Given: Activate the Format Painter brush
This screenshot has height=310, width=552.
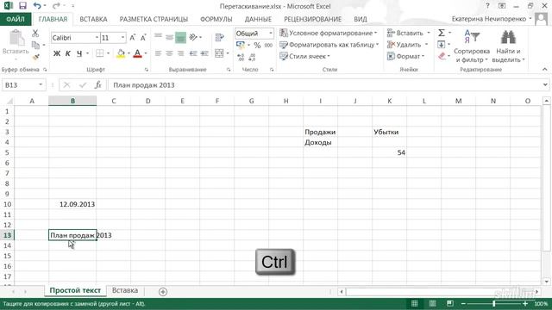Looking at the screenshot, I should coord(35,57).
